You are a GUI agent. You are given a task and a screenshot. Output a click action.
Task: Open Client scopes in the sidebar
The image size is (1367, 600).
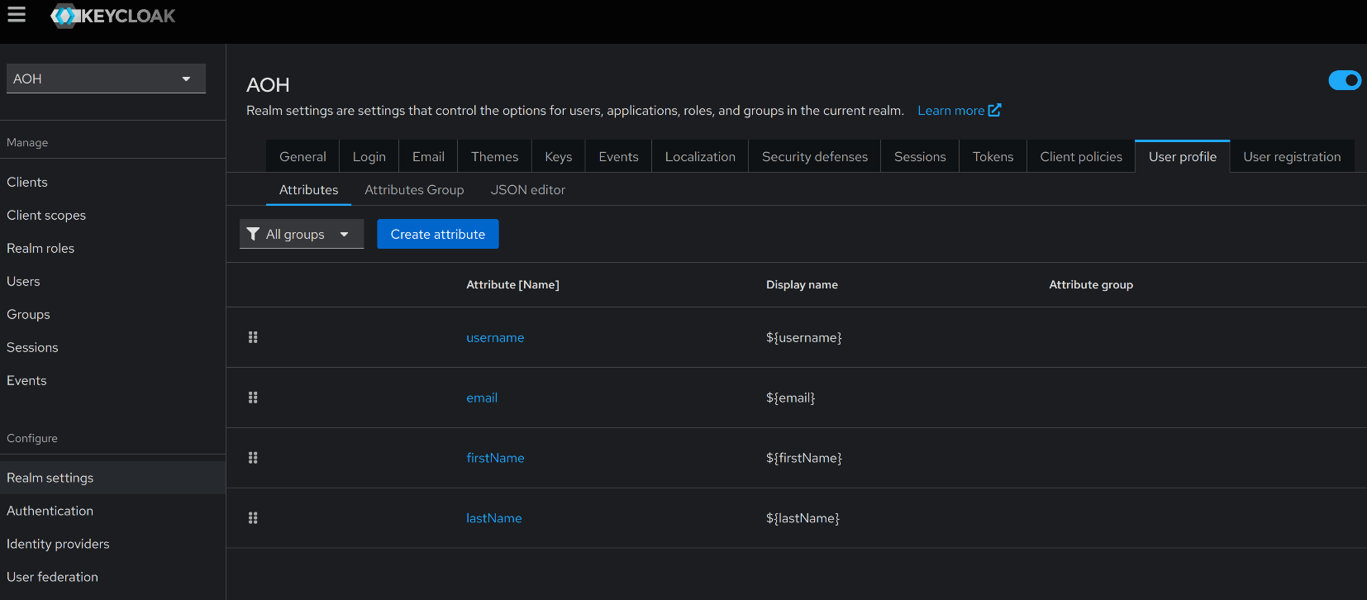click(x=112, y=215)
